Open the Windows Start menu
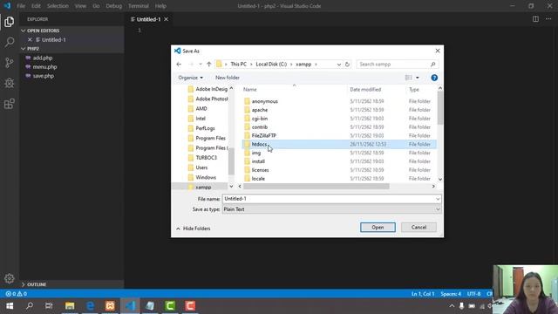This screenshot has width=558, height=314. point(10,306)
